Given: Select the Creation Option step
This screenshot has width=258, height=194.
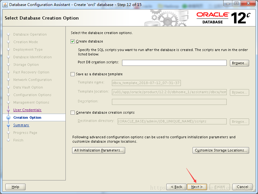Looking at the screenshot, I should coord(27,117).
